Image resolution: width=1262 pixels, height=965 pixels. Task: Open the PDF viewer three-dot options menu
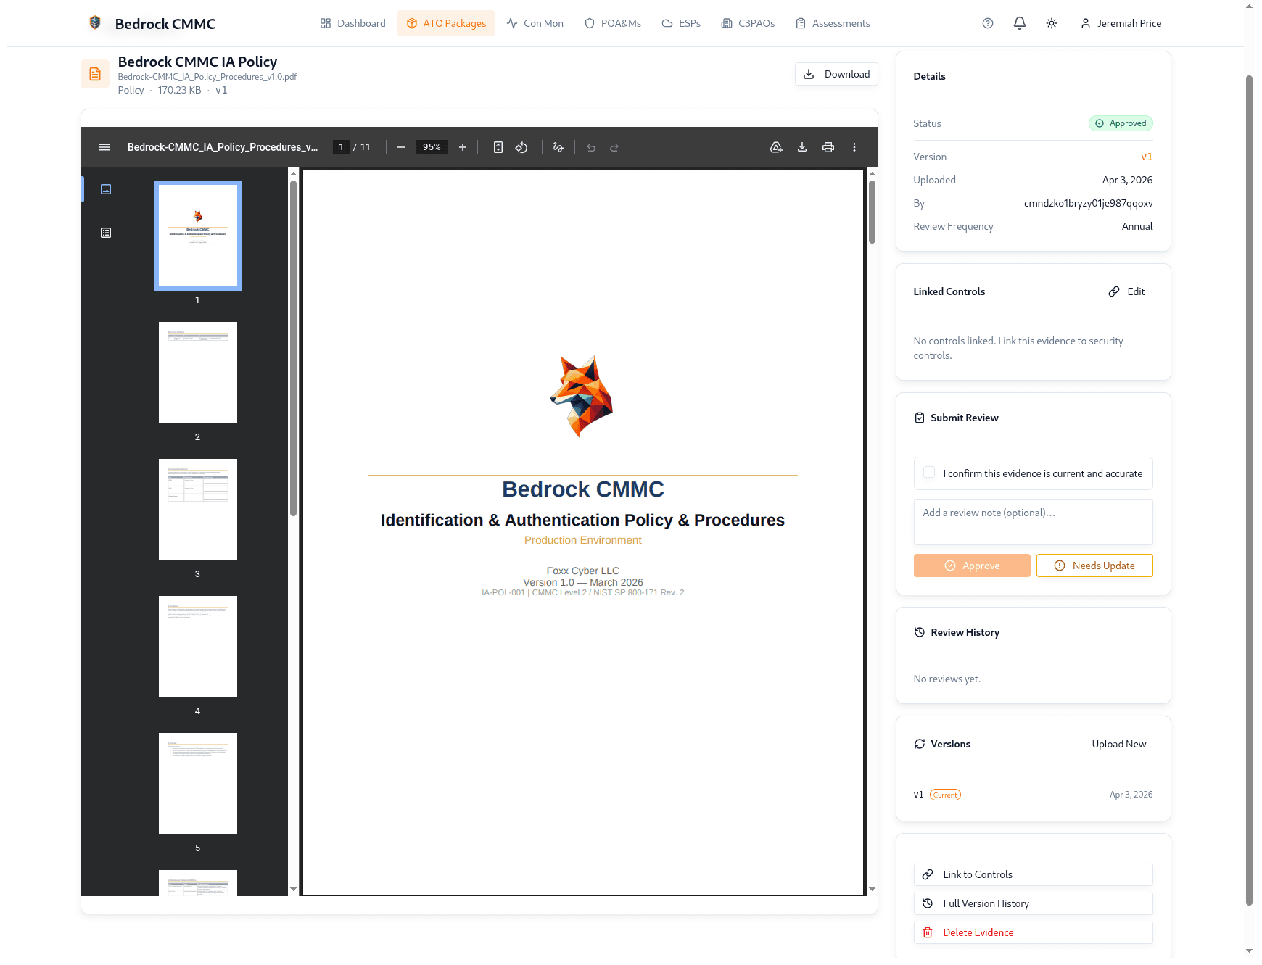pyautogui.click(x=854, y=147)
